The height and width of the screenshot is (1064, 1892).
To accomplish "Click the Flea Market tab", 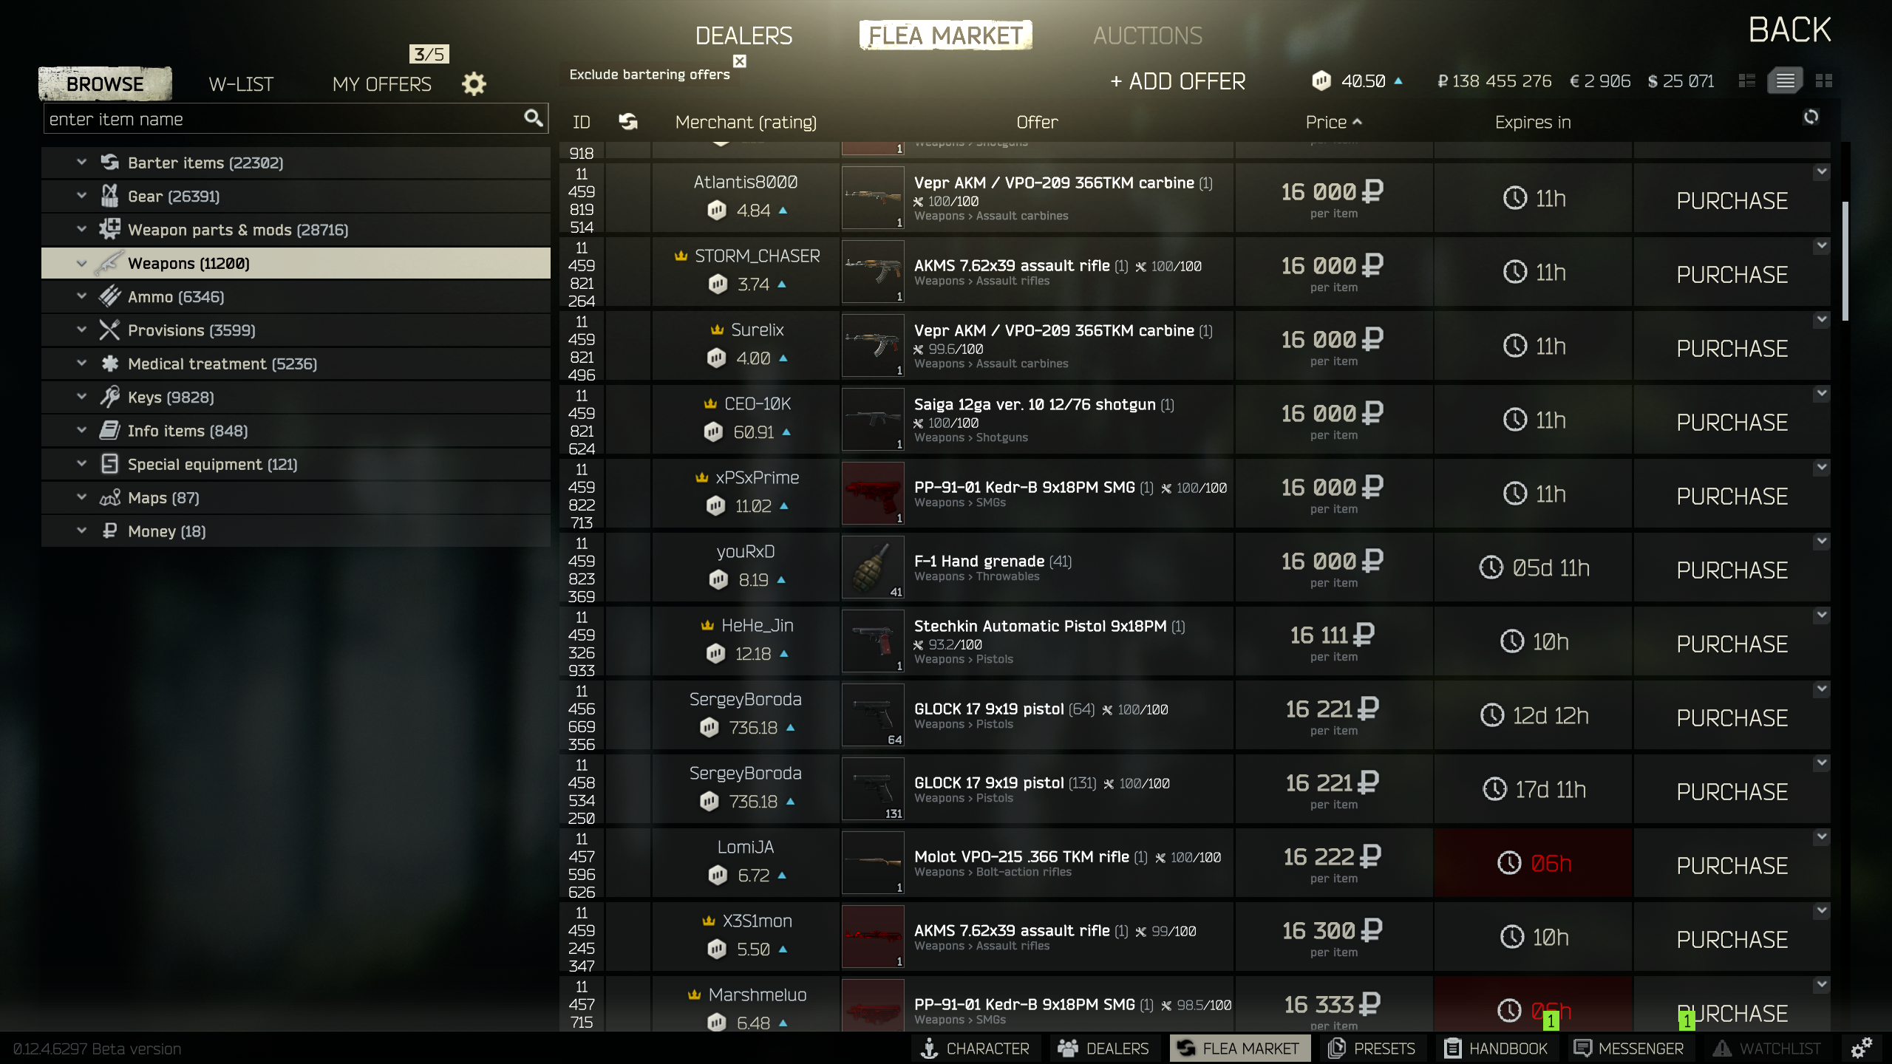I will (946, 35).
